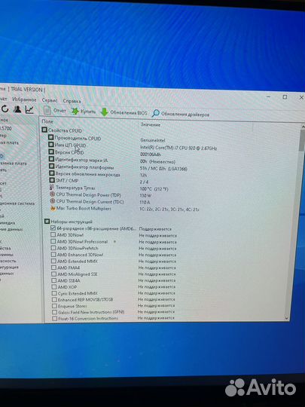Click the AMD XOP checkbox
Viewport: 305px width, 407px height.
click(x=54, y=287)
